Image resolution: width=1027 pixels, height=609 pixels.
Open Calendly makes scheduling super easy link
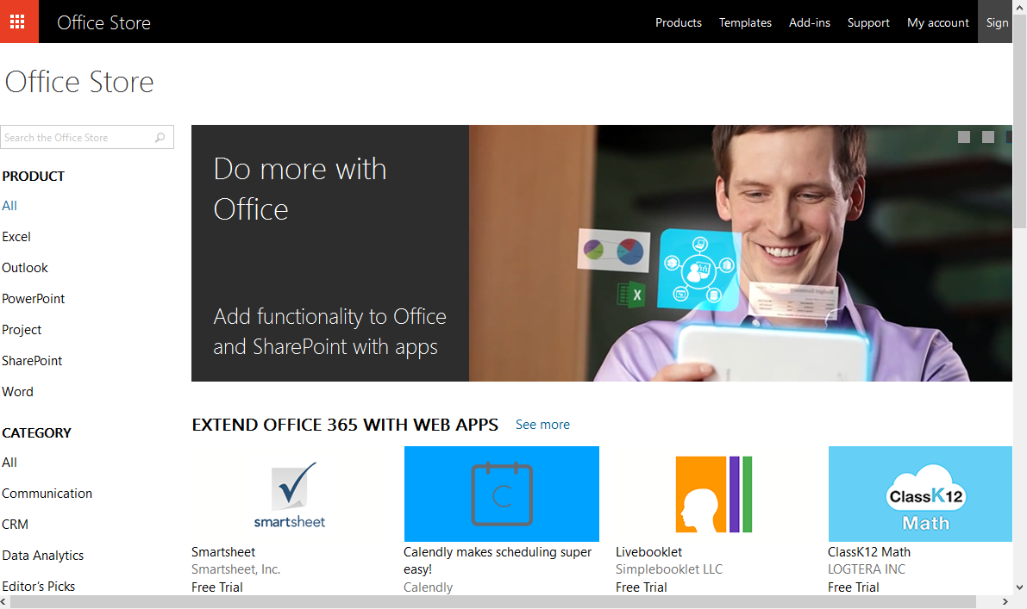pos(498,561)
